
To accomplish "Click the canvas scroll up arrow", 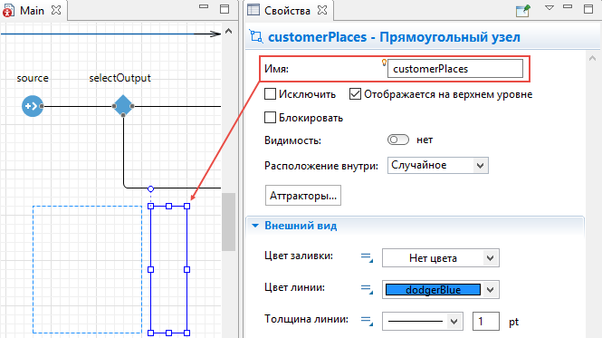I will (x=228, y=32).
